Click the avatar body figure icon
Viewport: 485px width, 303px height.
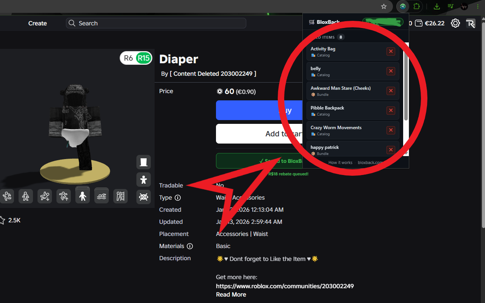tap(144, 180)
